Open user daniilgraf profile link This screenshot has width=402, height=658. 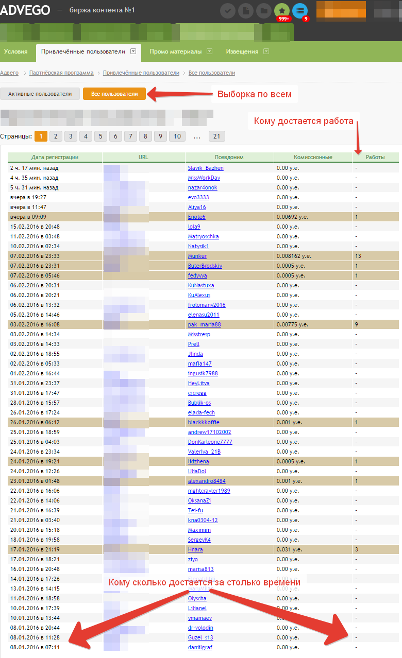point(200,647)
